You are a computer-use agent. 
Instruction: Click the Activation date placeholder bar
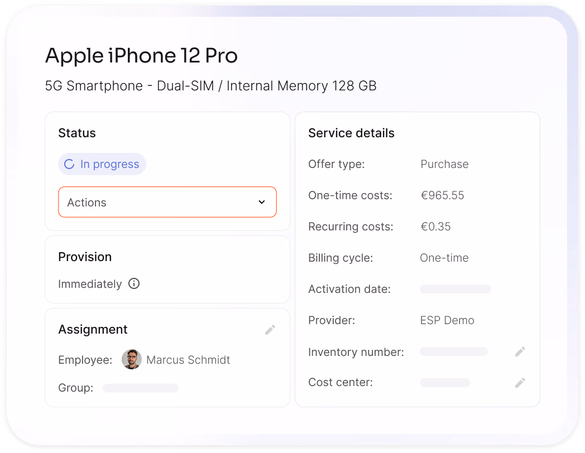coord(455,289)
